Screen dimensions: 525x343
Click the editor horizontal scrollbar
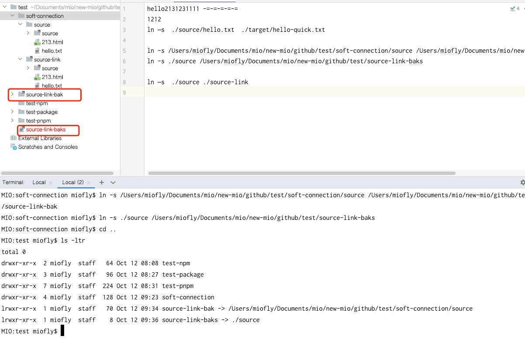[x=302, y=173]
